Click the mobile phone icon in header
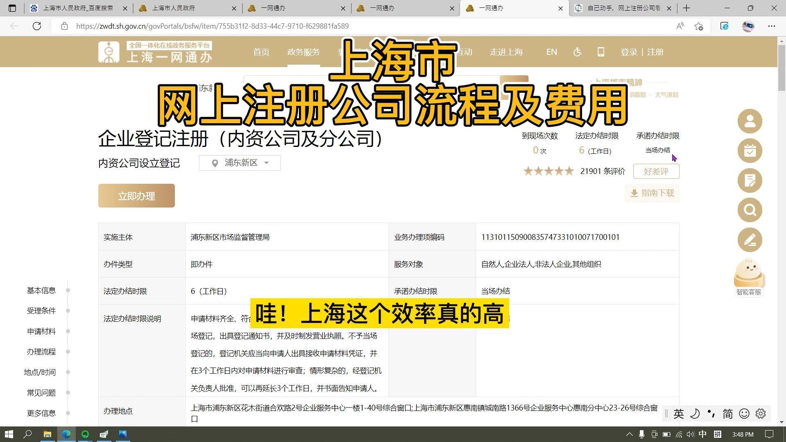The height and width of the screenshot is (442, 786). tap(601, 52)
